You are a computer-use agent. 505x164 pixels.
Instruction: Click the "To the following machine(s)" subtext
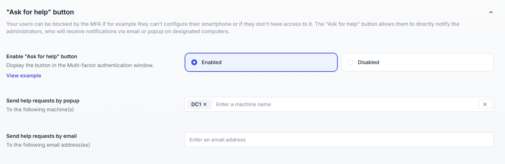(40, 109)
